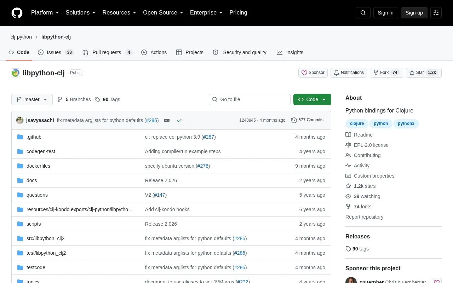Open the master branch dropdown
Image resolution: width=453 pixels, height=283 pixels.
(32, 99)
